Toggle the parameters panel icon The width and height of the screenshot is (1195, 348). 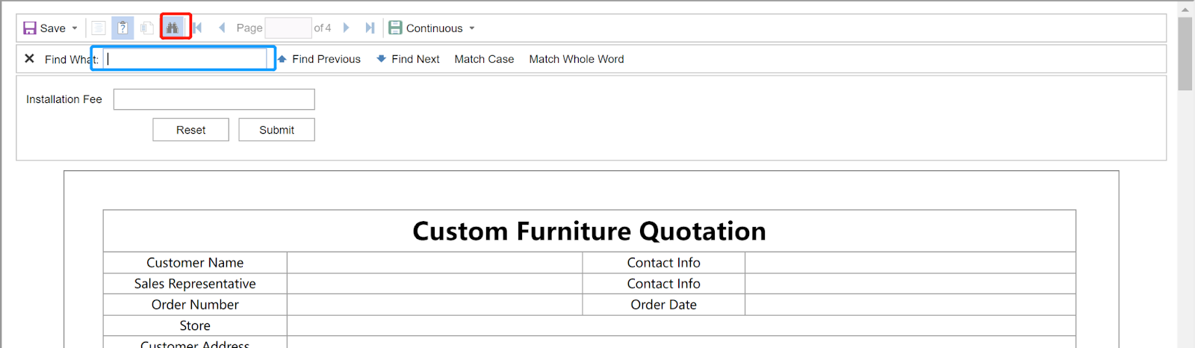[x=123, y=28]
